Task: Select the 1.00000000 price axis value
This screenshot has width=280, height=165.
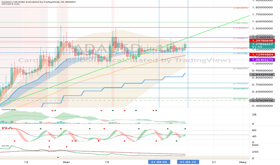Action: tap(262, 64)
